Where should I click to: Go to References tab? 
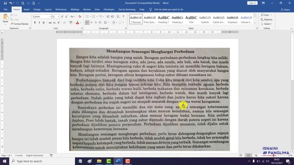pyautogui.click(x=61, y=9)
